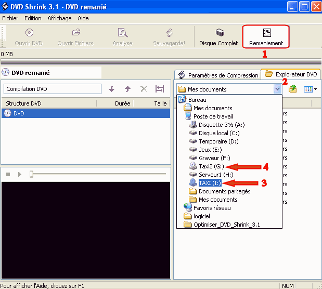The height and width of the screenshot is (289, 322).
Task: Select Optimiser_DVD_Shrink_3.1 folder
Action: [227, 225]
